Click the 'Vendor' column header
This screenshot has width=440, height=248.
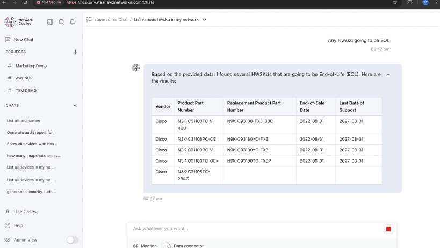tap(163, 106)
